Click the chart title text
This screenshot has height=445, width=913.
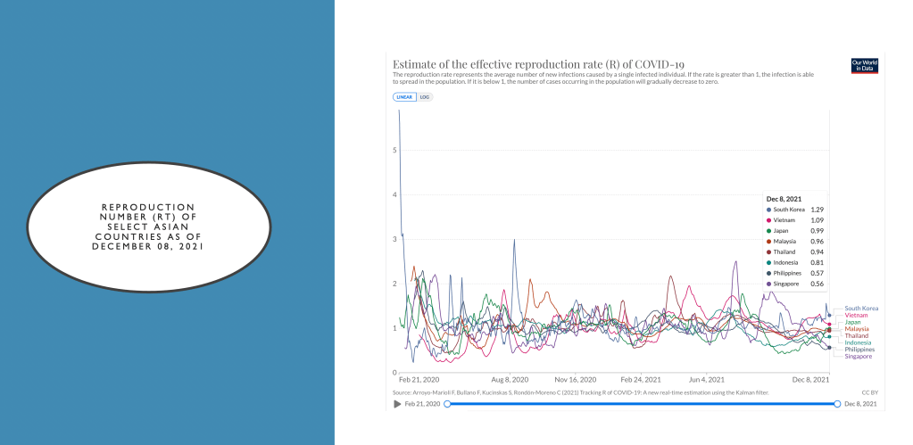coord(538,64)
